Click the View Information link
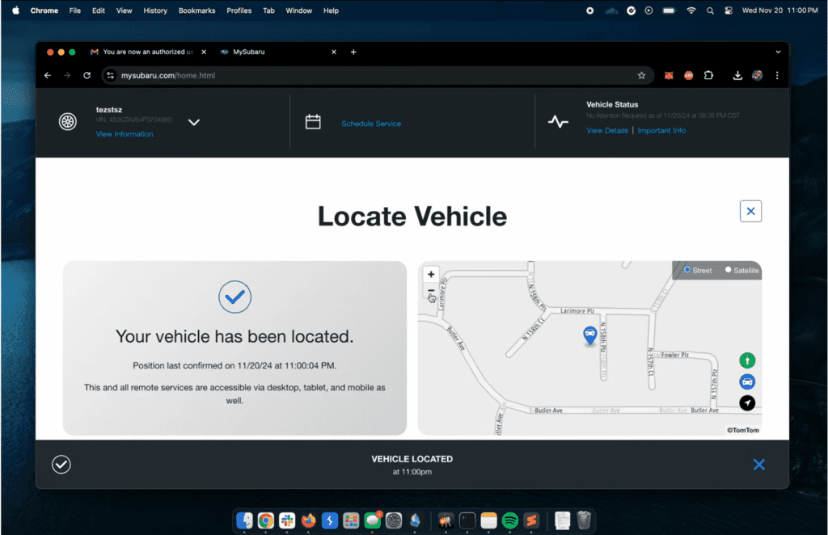This screenshot has height=535, width=828. click(125, 134)
